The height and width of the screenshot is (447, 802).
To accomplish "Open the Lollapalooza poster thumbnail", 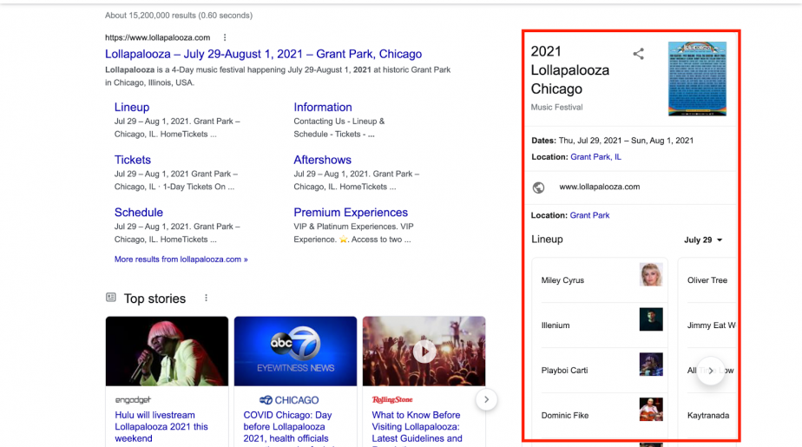I will [697, 79].
